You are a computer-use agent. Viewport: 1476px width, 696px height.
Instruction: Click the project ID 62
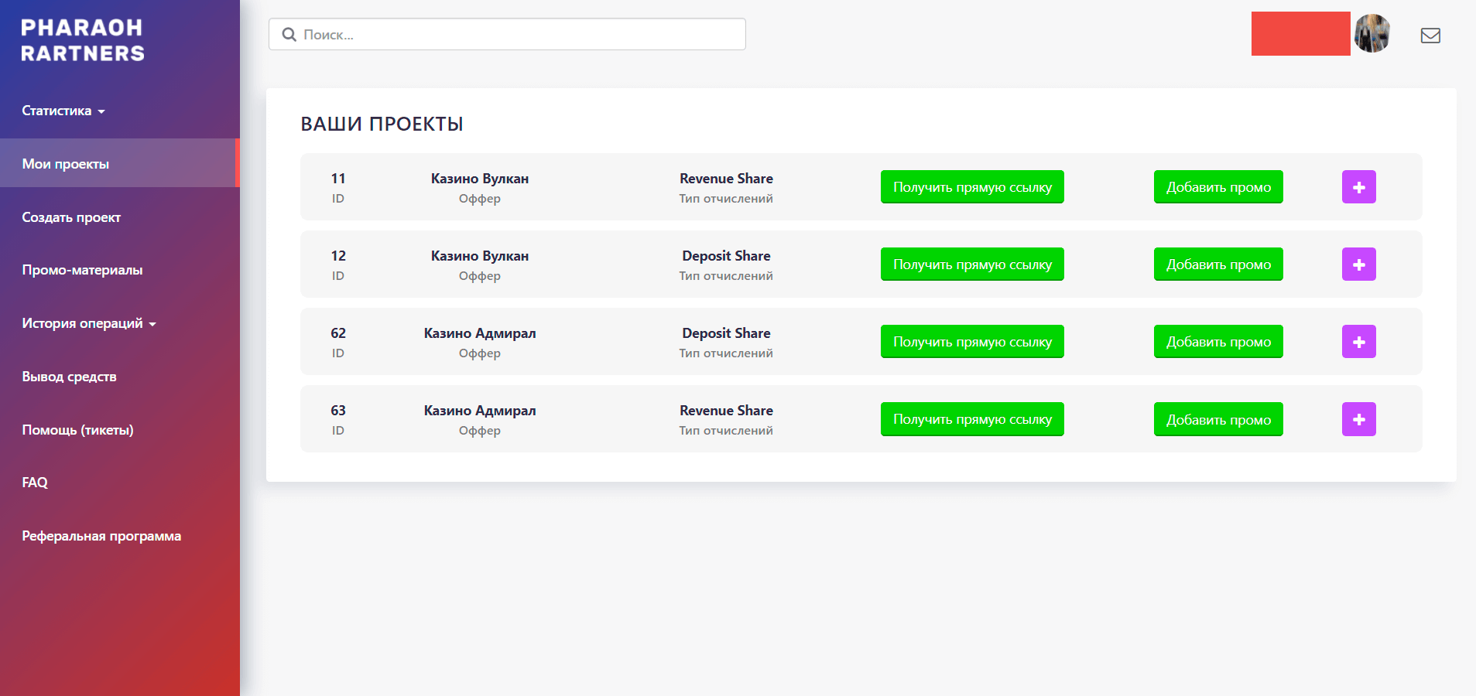(x=338, y=333)
